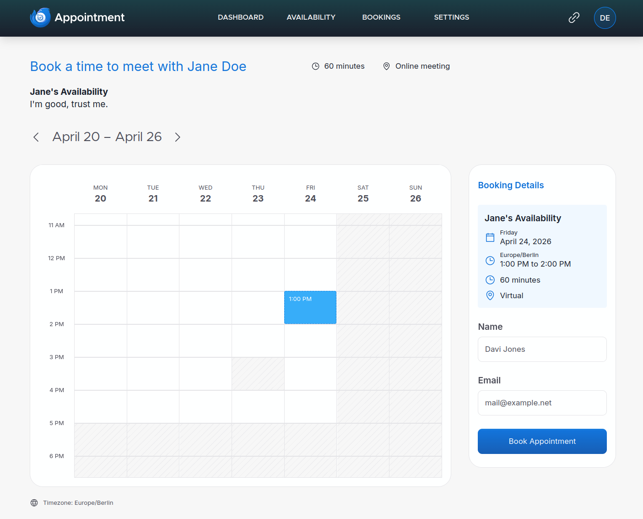Viewport: 643px width, 519px height.
Task: Go to next week with right chevron
Action: tap(178, 137)
